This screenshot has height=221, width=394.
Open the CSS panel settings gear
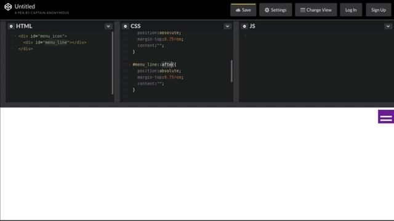click(126, 26)
